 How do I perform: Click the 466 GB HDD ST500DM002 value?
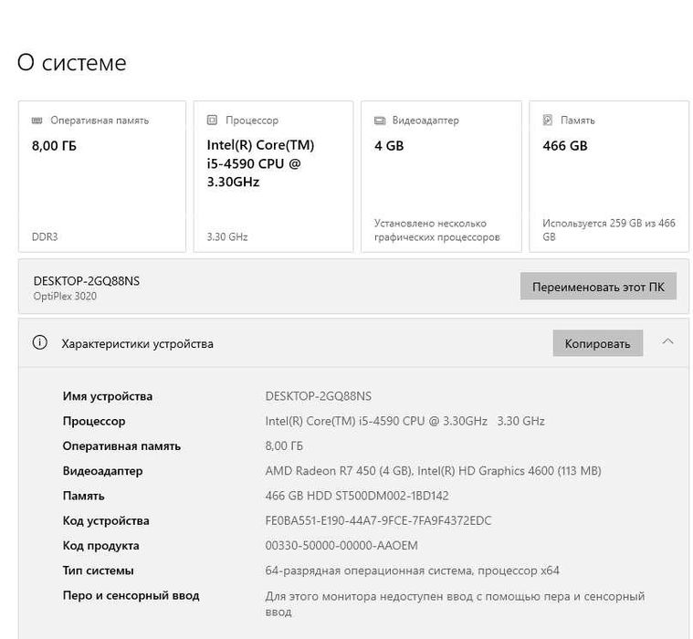pos(356,496)
